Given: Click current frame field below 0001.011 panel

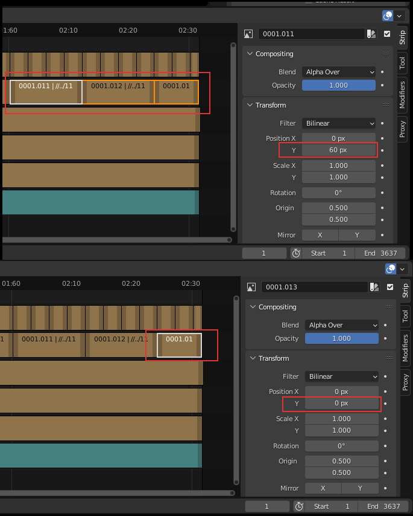Looking at the screenshot, I should 264,253.
